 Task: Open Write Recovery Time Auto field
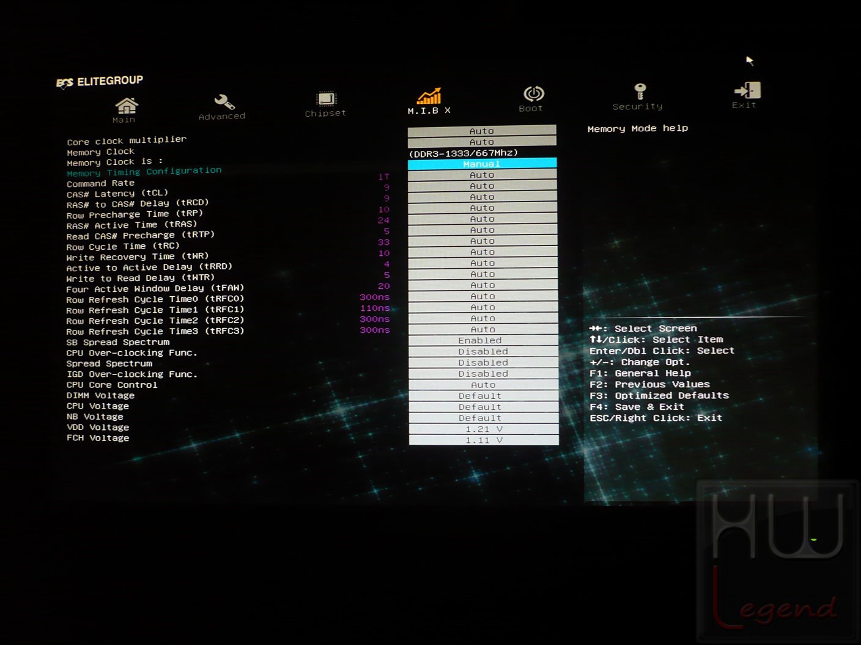pos(482,252)
